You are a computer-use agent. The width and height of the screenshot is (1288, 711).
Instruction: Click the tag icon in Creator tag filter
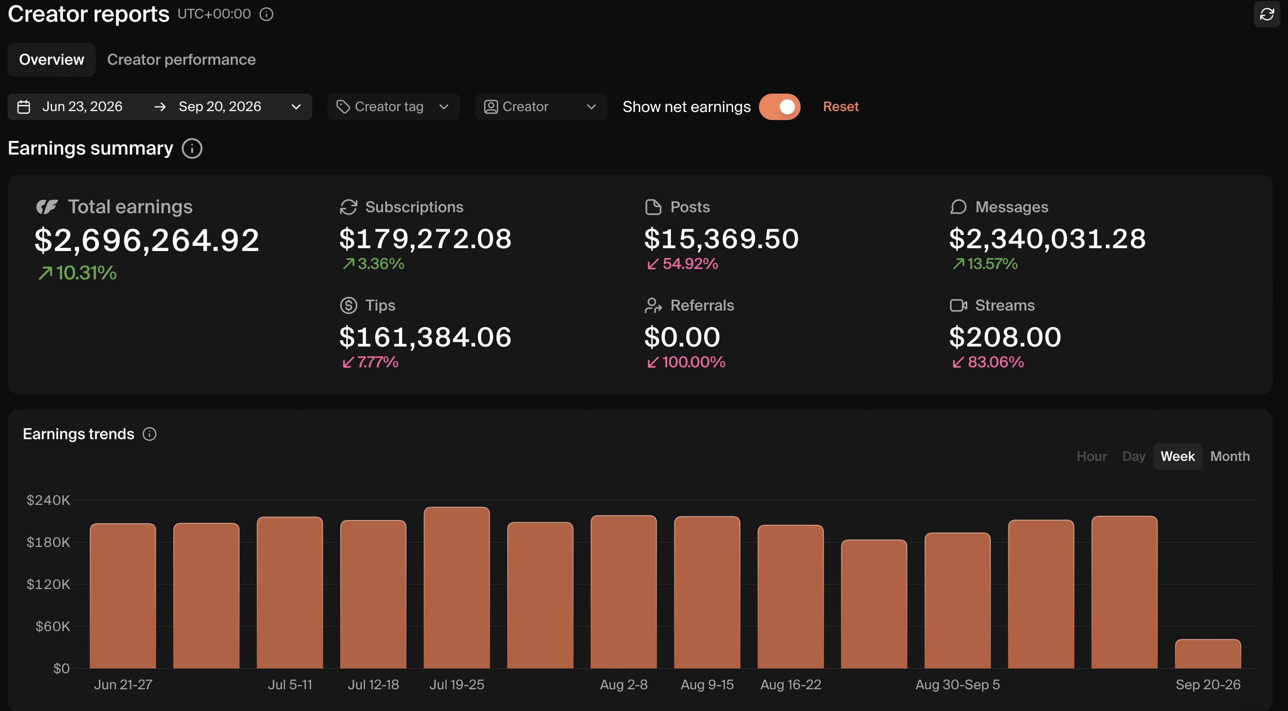click(x=343, y=107)
